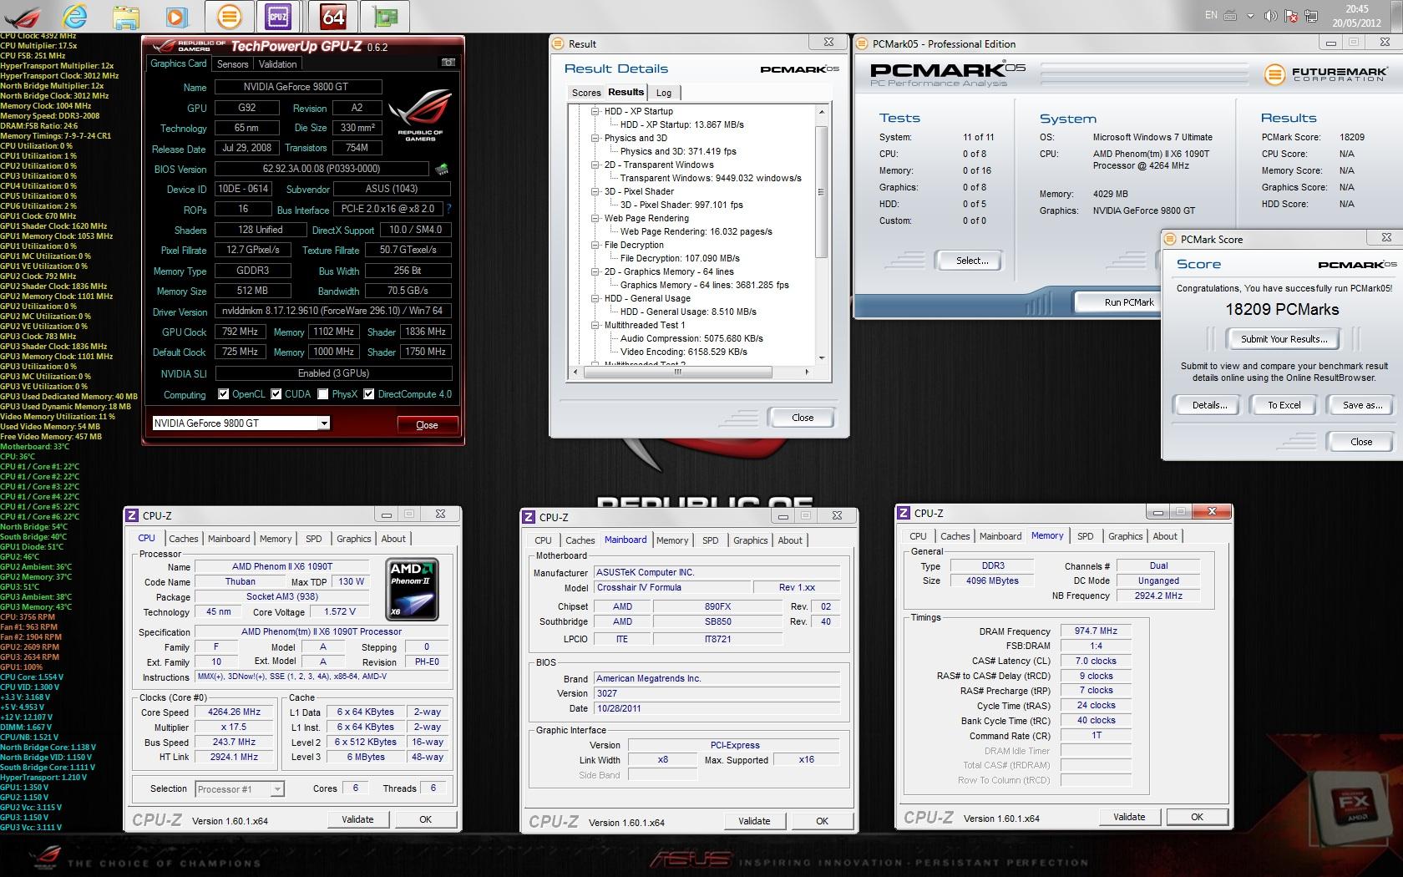Switch to the red 64 taskbar icon
Viewport: 1403px width, 877px height.
tap(333, 16)
